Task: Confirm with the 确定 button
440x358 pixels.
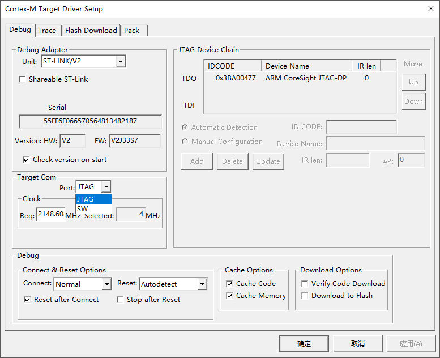Action: 304,344
